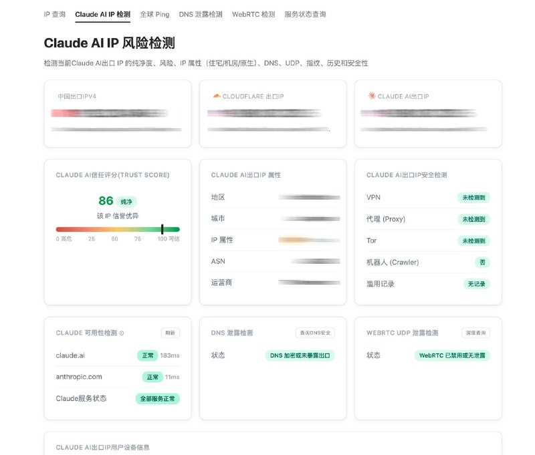Click the 滥用记录 无记录 badge
535x455 pixels.
point(477,283)
